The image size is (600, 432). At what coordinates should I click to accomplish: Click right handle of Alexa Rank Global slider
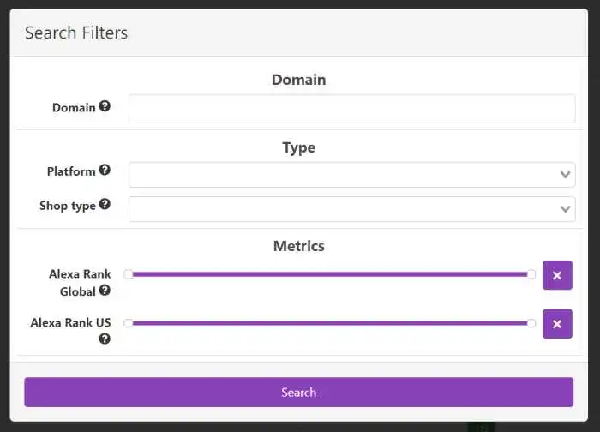[x=531, y=274]
